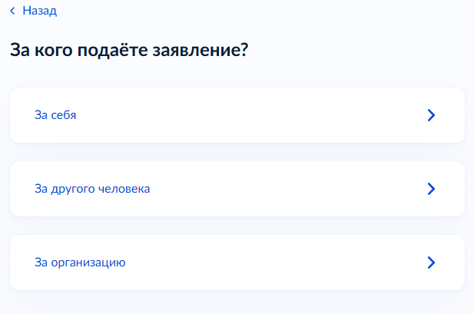
Task: Click the arrow on За другого человека card
Action: (x=431, y=189)
